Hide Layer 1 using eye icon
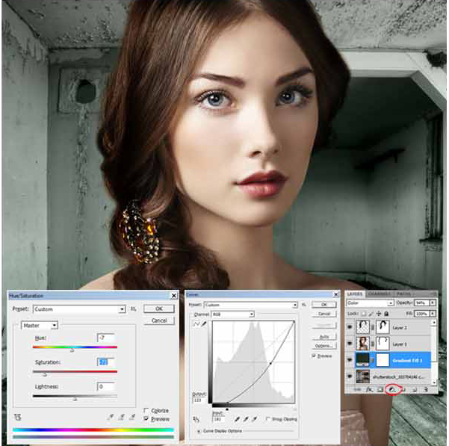The height and width of the screenshot is (446, 449). click(350, 343)
